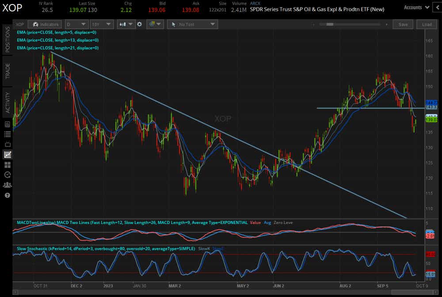Click the XOP symbol field in chart toolbar

pyautogui.click(x=20, y=24)
